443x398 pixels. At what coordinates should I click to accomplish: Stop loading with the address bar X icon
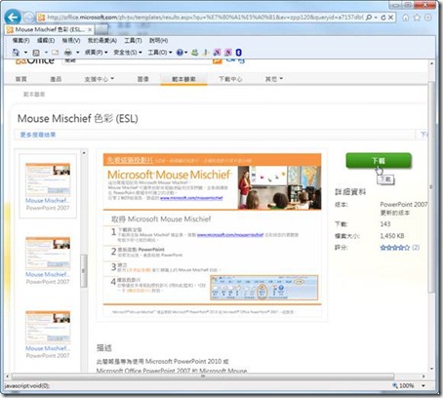[390, 18]
